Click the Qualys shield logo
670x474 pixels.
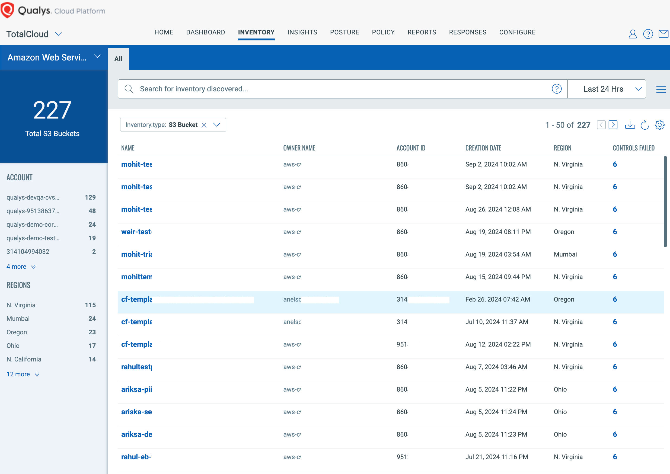(x=8, y=10)
